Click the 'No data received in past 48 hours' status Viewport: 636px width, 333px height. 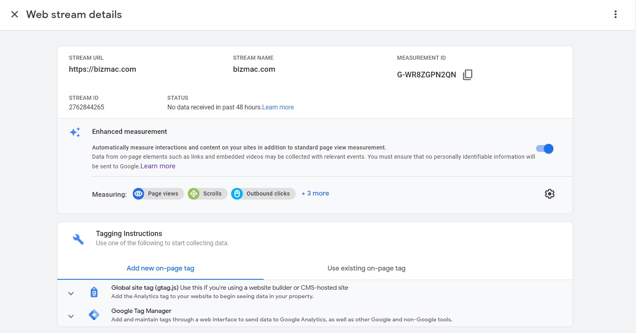(x=214, y=107)
